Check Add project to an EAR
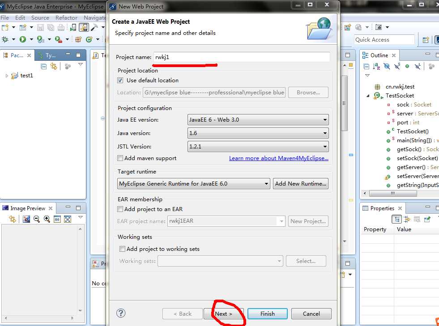 [x=120, y=209]
